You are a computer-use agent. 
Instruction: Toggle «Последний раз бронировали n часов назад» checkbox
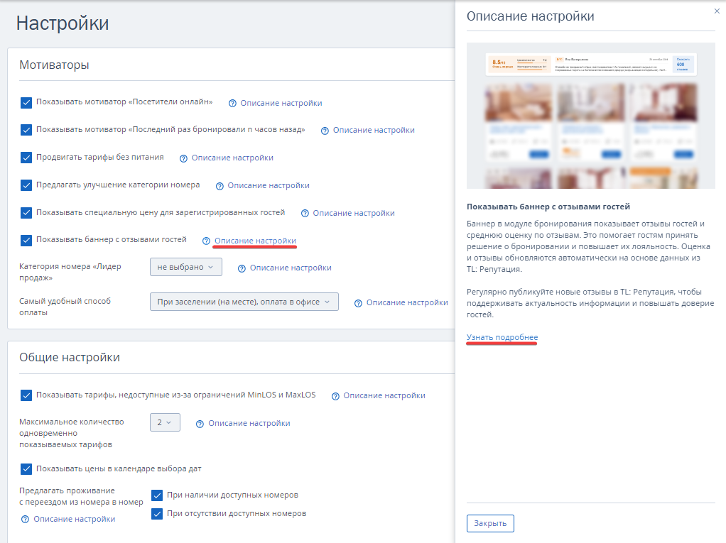pos(26,130)
